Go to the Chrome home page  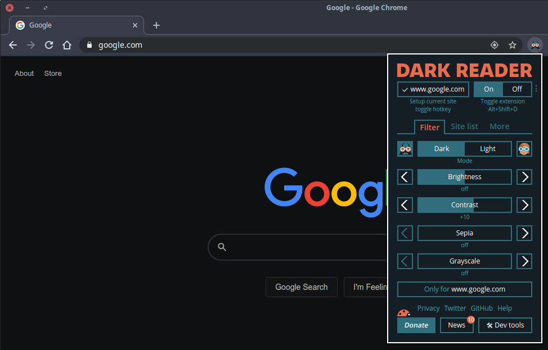click(67, 45)
